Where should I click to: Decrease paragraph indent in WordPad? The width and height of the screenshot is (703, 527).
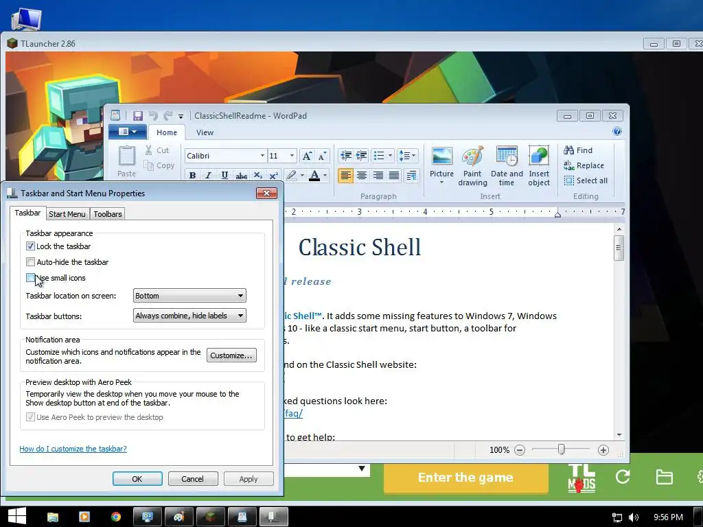[346, 156]
